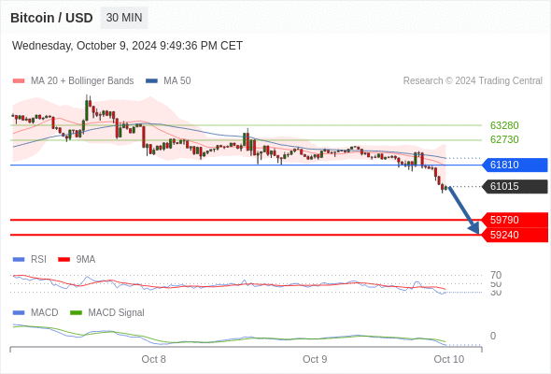The width and height of the screenshot is (551, 374).
Task: Click the 59240 red target label
Action: click(x=515, y=235)
